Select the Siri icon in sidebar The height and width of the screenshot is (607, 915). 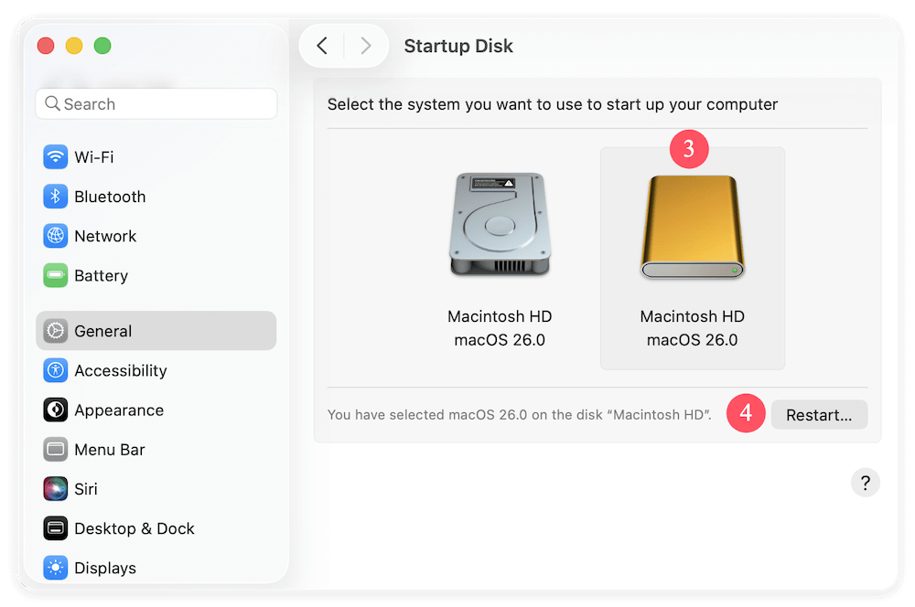(x=56, y=489)
